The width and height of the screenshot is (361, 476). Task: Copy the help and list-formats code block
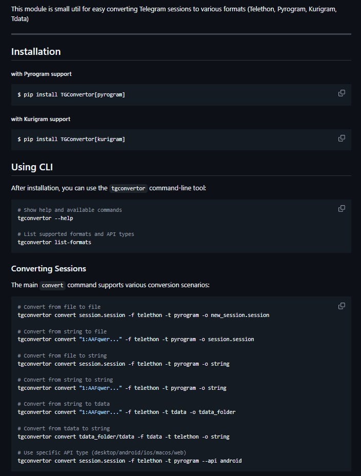coord(342,209)
